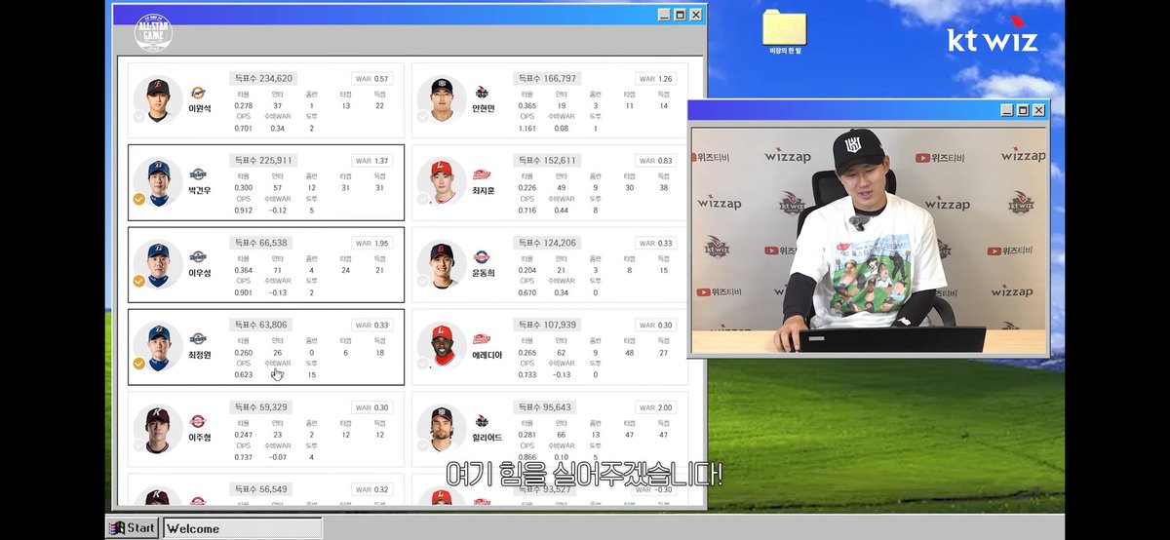Viewport: 1170px width, 540px height.
Task: Click the '득표수 166,797' vote count
Action: tap(547, 78)
